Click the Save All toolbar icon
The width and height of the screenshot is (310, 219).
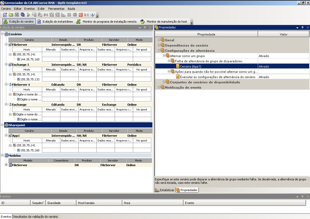point(23,15)
